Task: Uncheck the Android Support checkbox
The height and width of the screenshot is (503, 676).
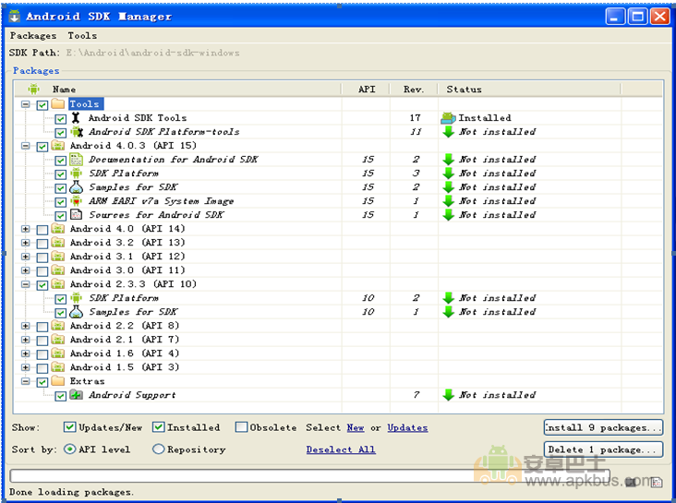Action: click(60, 396)
